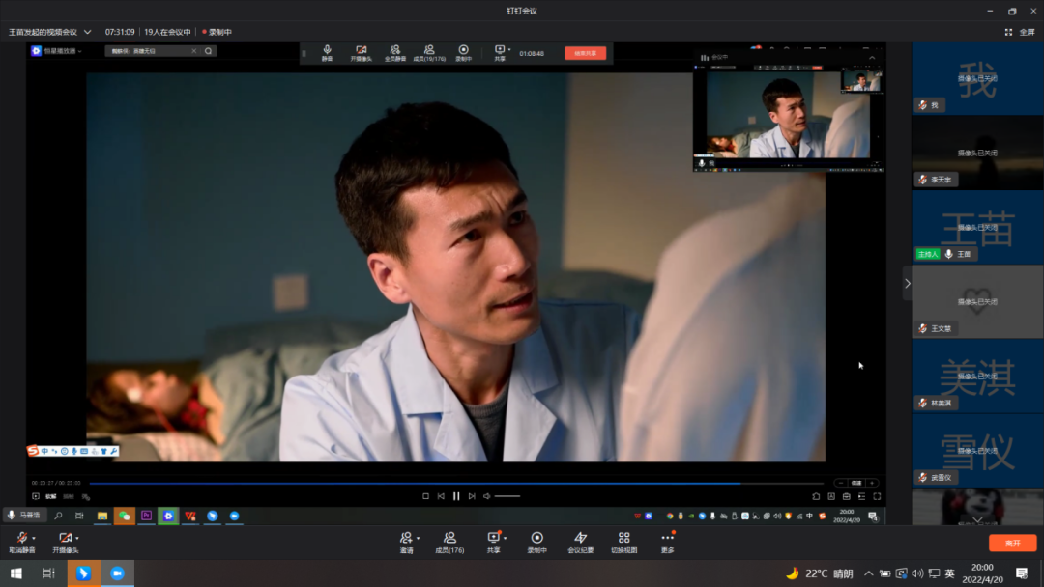1044x587 pixels.
Task: Collapse the participants panel with side arrow
Action: pos(907,284)
